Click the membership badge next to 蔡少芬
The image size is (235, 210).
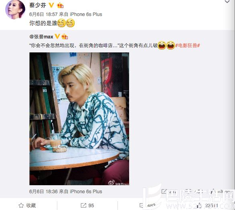point(60,6)
